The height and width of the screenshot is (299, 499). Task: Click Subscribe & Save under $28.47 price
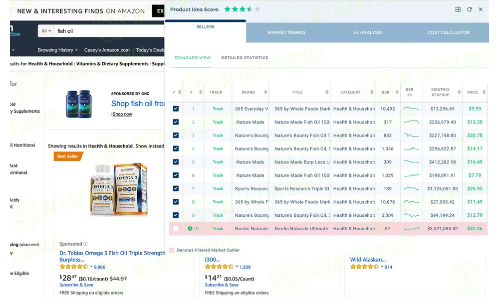tap(76, 285)
